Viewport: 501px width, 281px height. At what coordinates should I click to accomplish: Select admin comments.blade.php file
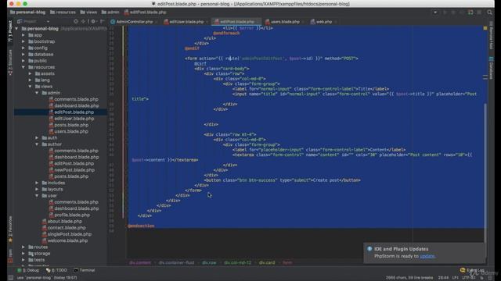pos(74,99)
